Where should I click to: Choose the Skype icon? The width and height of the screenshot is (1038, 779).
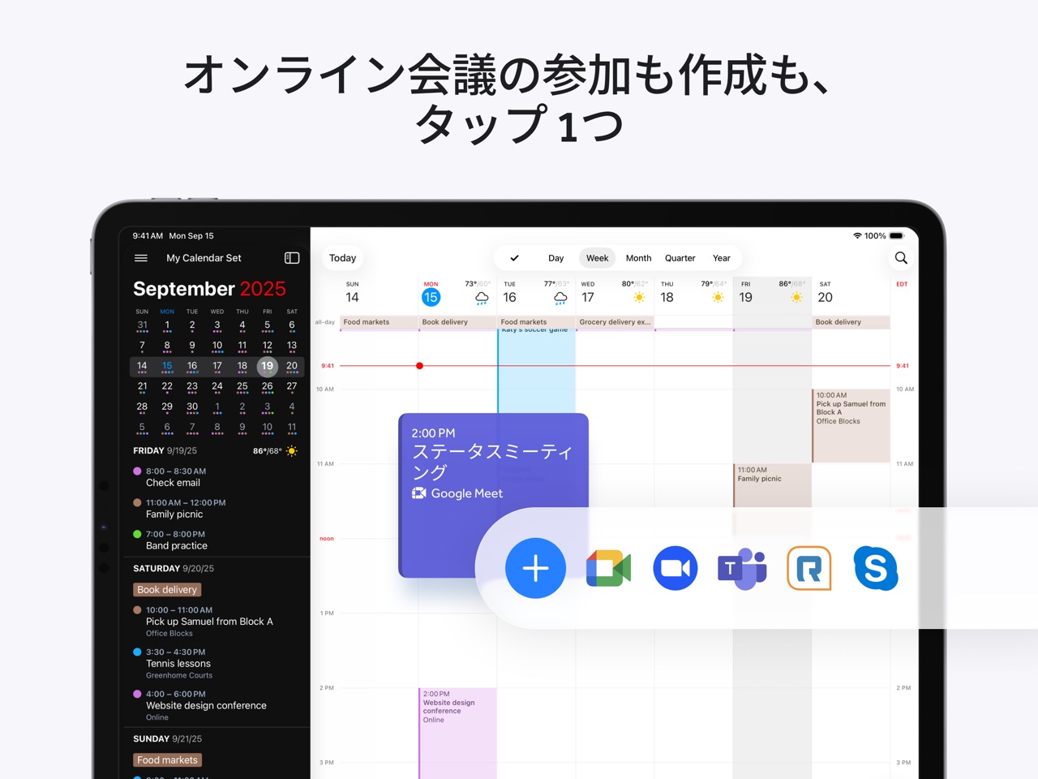(876, 568)
